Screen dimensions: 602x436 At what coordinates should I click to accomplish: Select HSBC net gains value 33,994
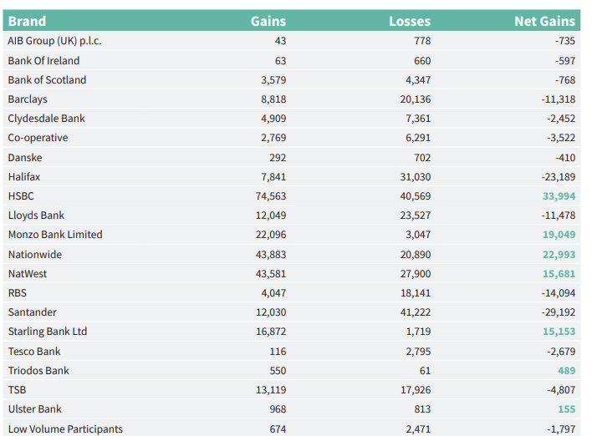(559, 195)
